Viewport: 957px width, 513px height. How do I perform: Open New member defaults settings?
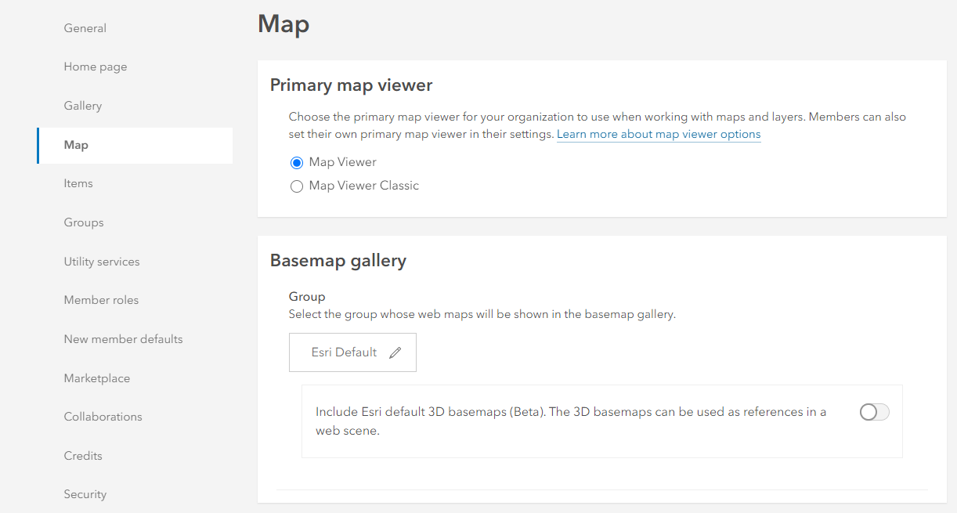point(123,339)
